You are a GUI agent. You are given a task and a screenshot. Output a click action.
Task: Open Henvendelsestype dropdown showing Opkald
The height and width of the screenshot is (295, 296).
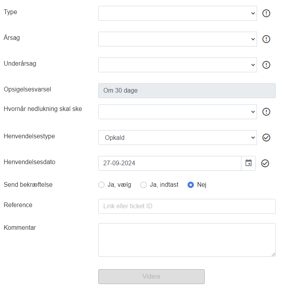click(x=177, y=138)
